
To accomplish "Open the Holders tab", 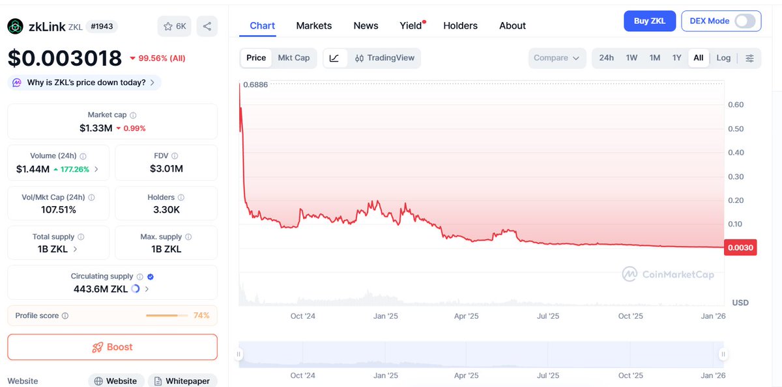I will (x=460, y=26).
